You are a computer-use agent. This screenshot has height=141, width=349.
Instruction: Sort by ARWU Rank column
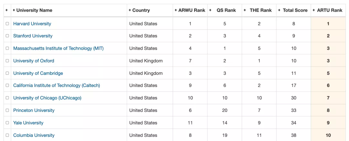click(x=192, y=10)
